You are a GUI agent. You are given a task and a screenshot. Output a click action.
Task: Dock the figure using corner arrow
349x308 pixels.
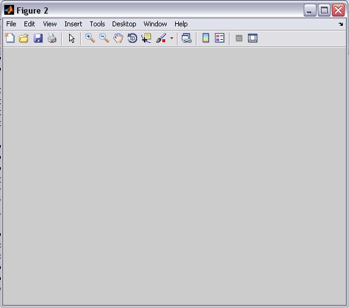coord(341,24)
